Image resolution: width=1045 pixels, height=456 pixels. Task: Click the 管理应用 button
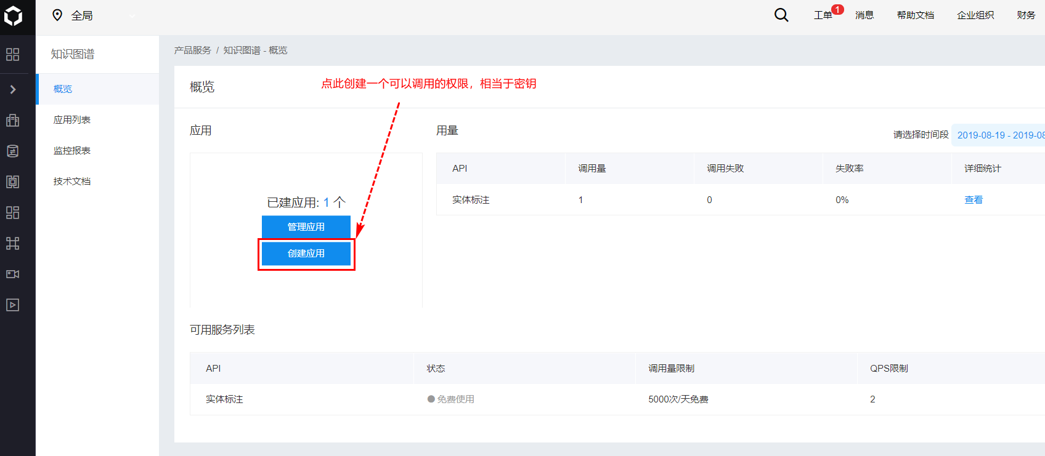[x=306, y=226]
